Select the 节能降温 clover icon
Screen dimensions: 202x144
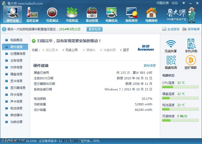click(x=72, y=14)
